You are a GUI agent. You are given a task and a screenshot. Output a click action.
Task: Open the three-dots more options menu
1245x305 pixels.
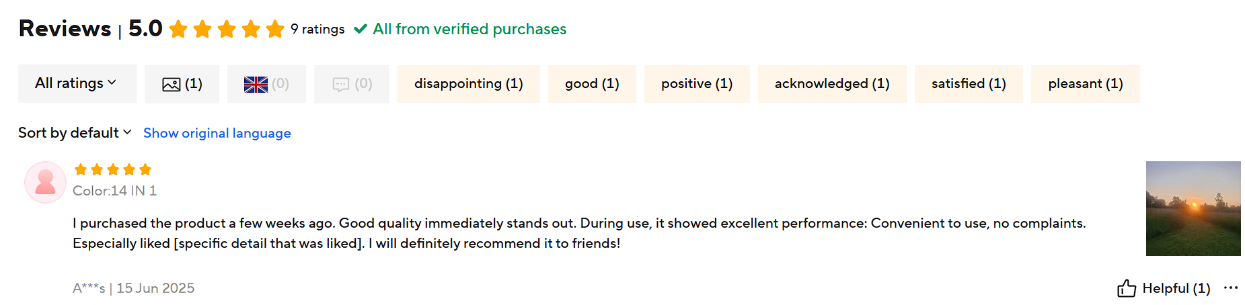click(x=1231, y=288)
